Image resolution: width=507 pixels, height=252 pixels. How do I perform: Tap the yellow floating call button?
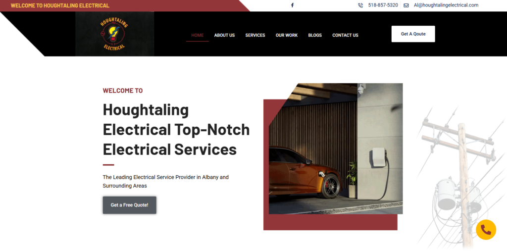pyautogui.click(x=486, y=230)
